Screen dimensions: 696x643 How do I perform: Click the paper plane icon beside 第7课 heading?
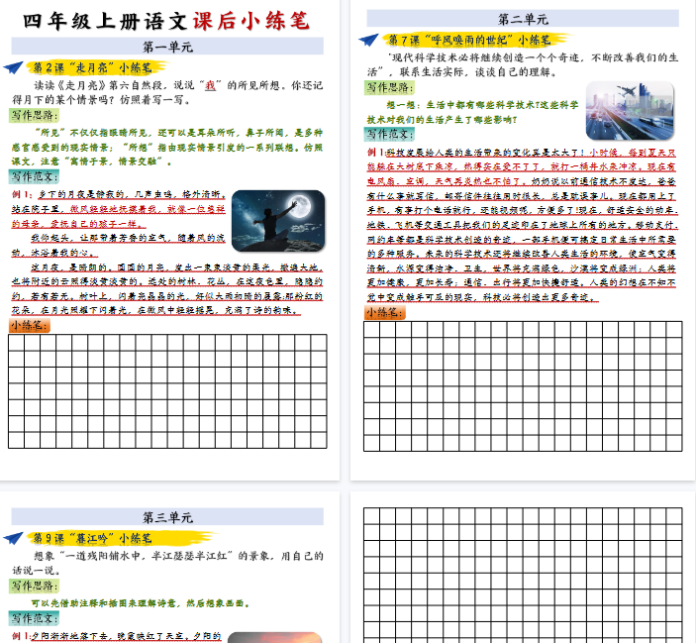coord(367,41)
